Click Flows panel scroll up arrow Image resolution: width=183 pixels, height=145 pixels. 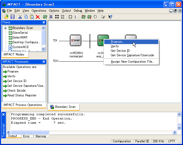click(x=43, y=28)
